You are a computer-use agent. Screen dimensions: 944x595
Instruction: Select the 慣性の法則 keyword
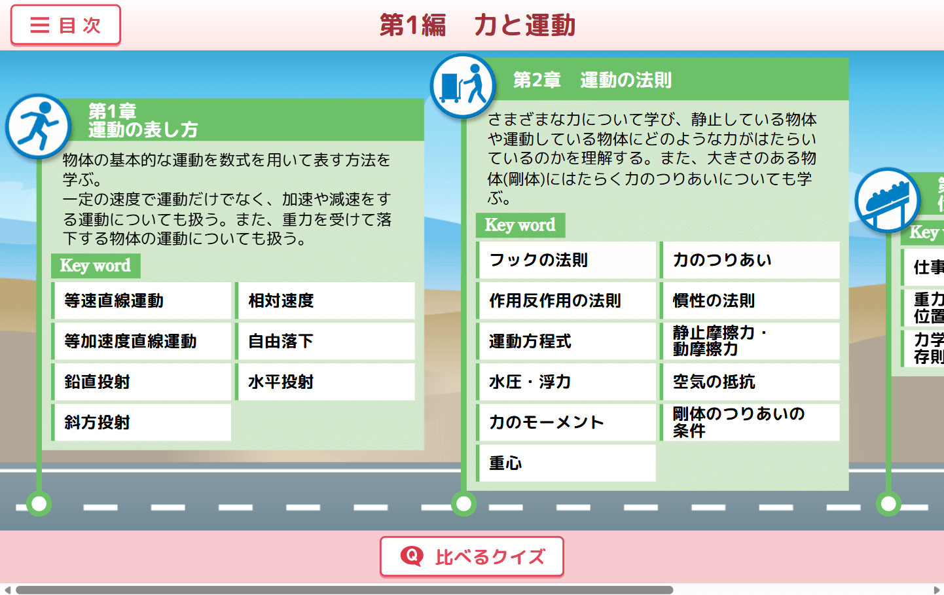pos(750,300)
